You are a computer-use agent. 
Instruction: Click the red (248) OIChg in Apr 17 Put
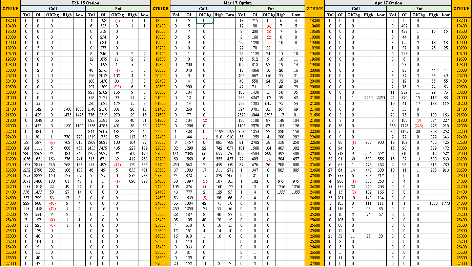(418, 126)
